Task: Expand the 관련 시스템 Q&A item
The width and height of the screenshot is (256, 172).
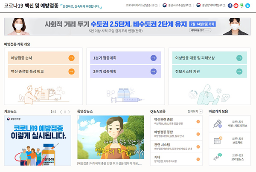Action: [x=198, y=146]
